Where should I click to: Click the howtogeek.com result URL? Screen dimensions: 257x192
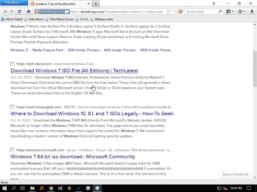(x=95, y=107)
